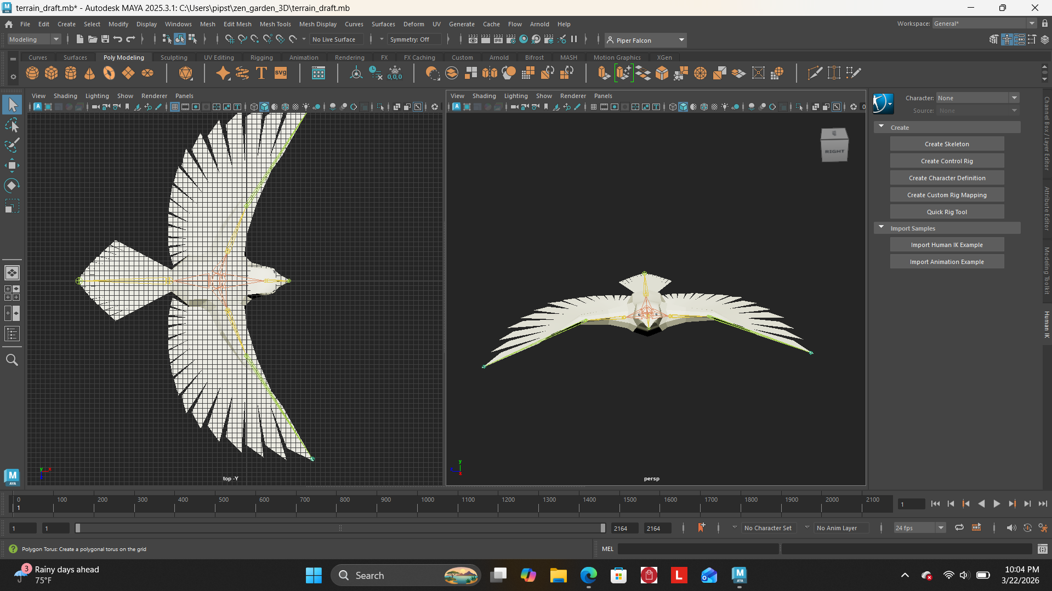Open the No Character Set dropdown arrow
The width and height of the screenshot is (1052, 591).
point(735,527)
